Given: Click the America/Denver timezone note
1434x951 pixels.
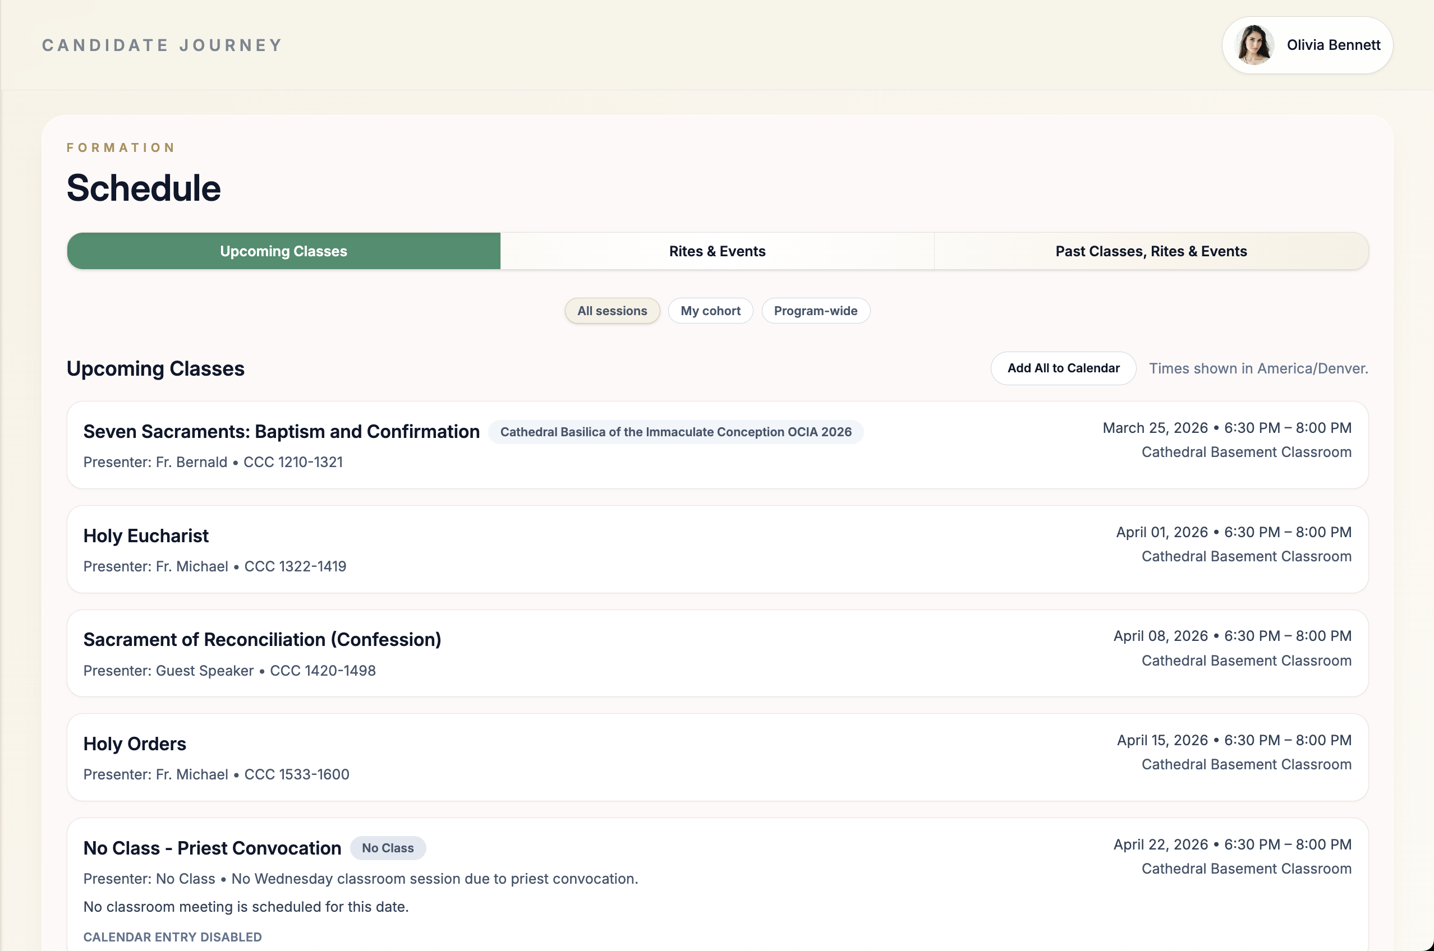Looking at the screenshot, I should click(x=1258, y=368).
